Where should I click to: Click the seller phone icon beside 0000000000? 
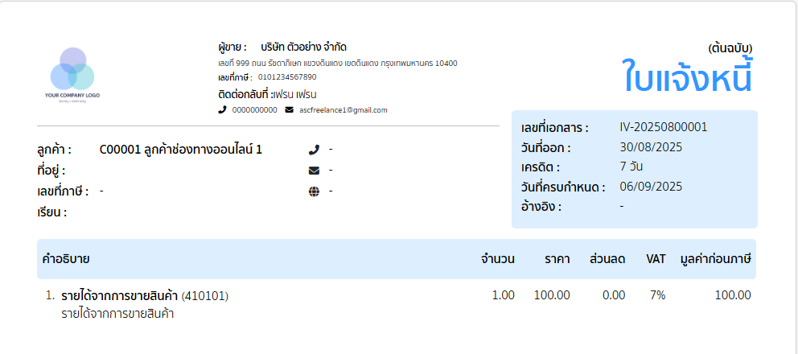click(222, 110)
